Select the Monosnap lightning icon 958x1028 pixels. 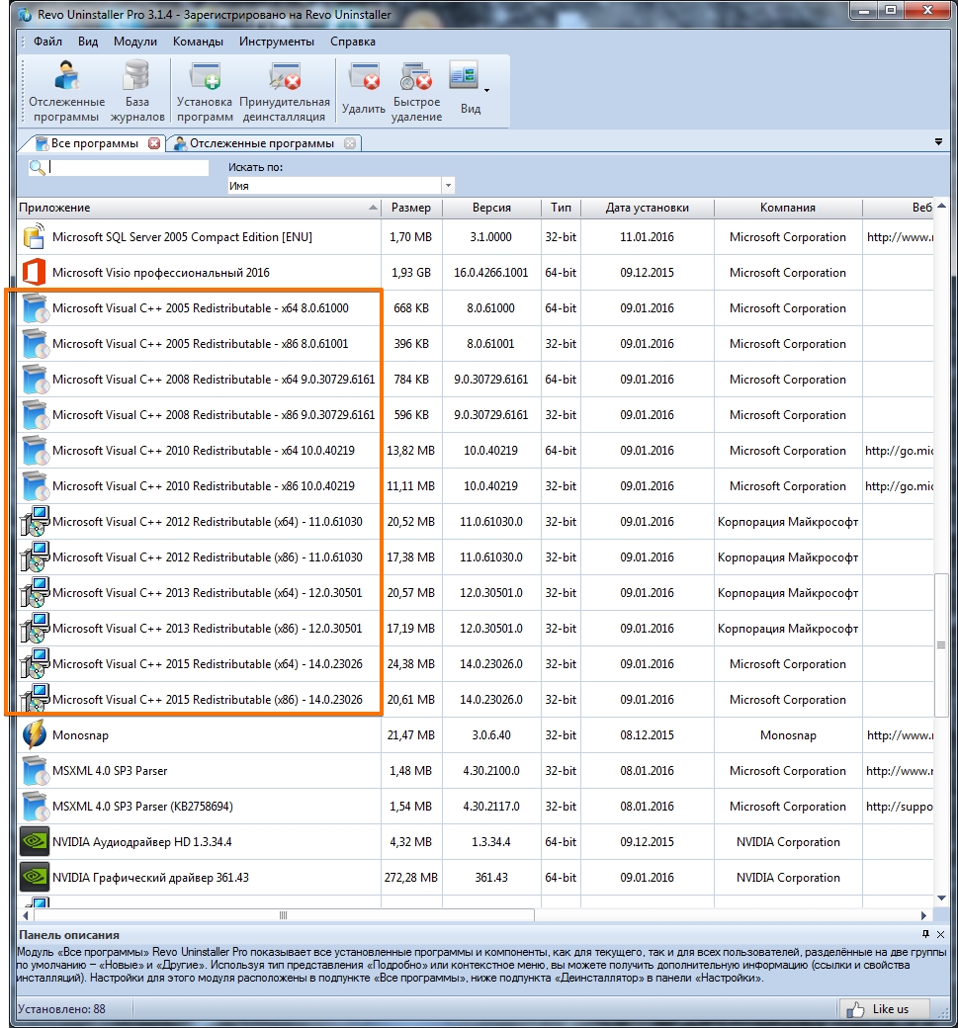coord(35,735)
